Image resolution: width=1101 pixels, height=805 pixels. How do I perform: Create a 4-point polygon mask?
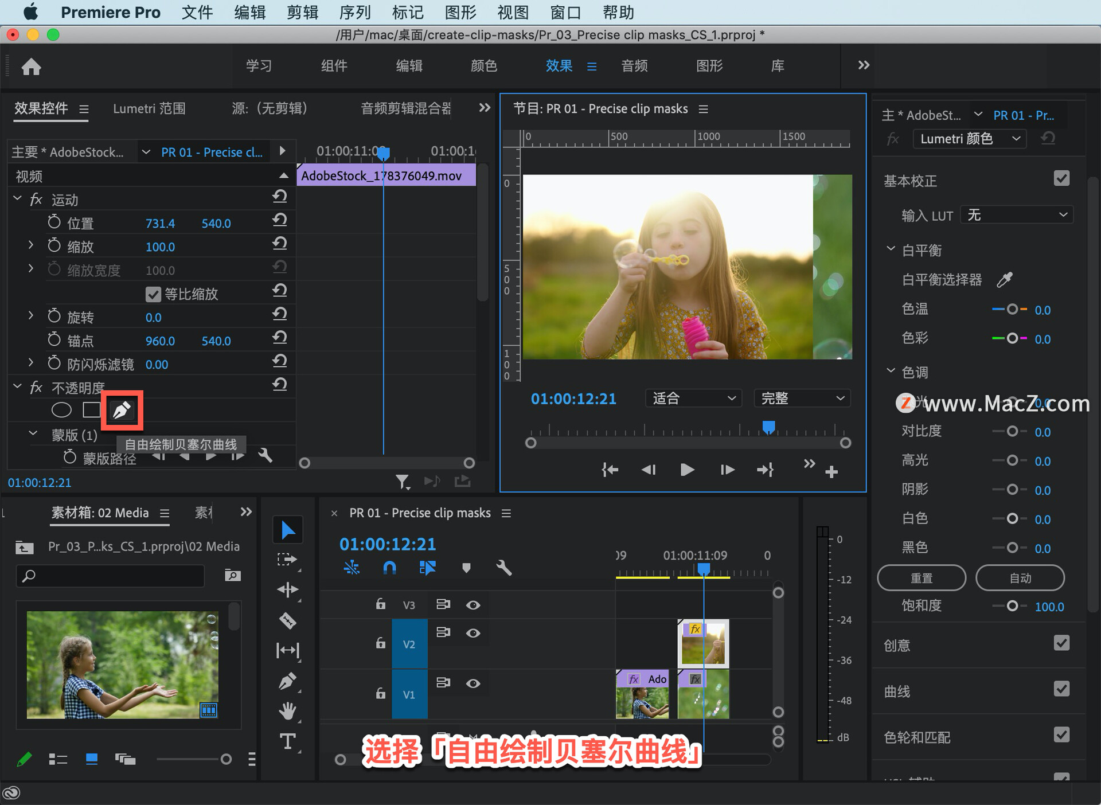click(91, 410)
